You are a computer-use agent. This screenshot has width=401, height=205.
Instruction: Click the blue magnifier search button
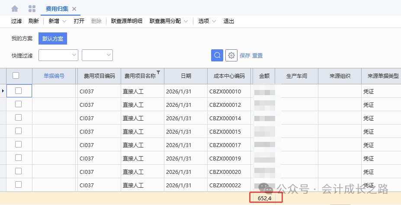[217, 55]
